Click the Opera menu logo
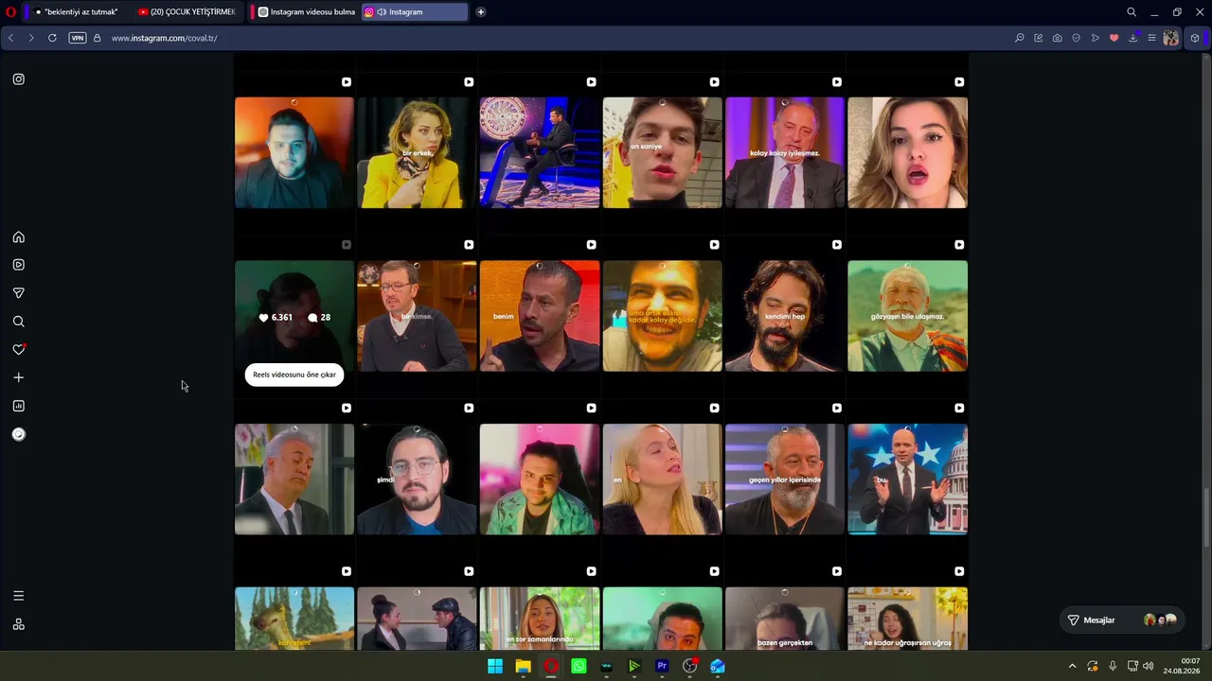1212x681 pixels. point(10,12)
